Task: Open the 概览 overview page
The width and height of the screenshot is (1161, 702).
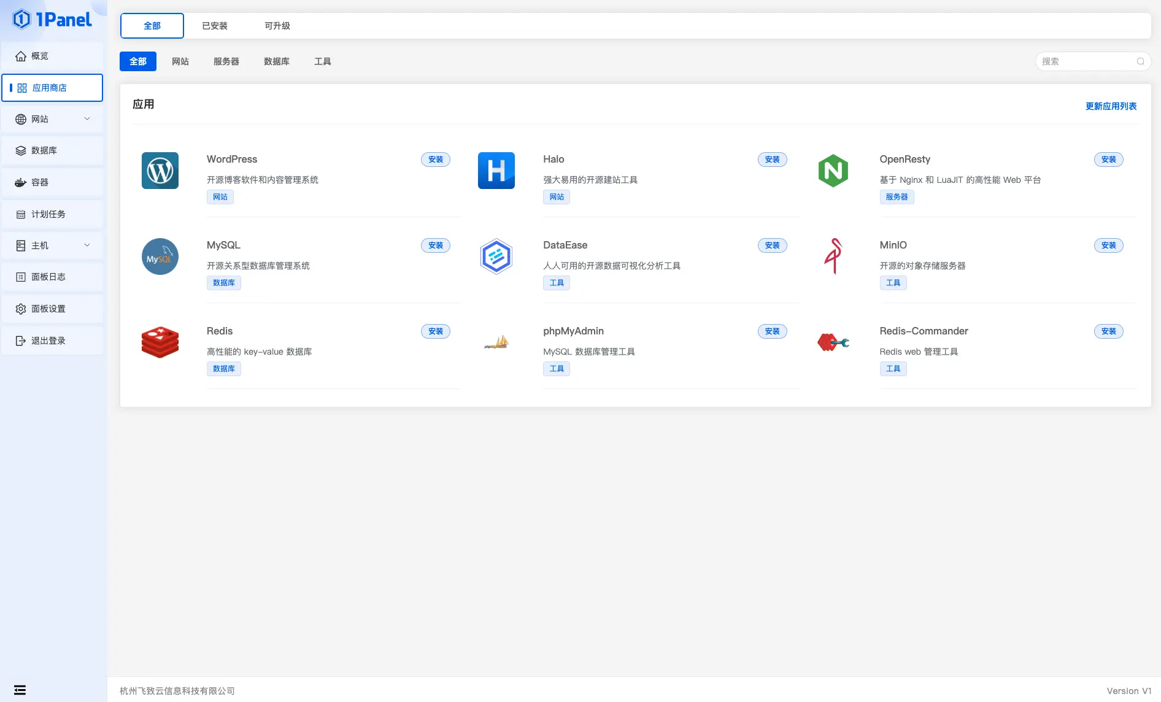Action: (x=52, y=56)
